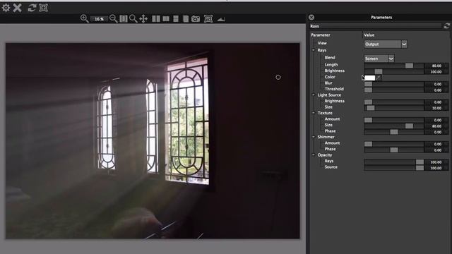The image size is (452, 254).
Task: Click the light source point circle on image
Action: click(278, 77)
